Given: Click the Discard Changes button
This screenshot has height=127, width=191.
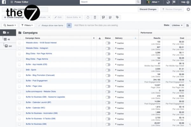Looking at the screenshot, I should (x=148, y=9).
